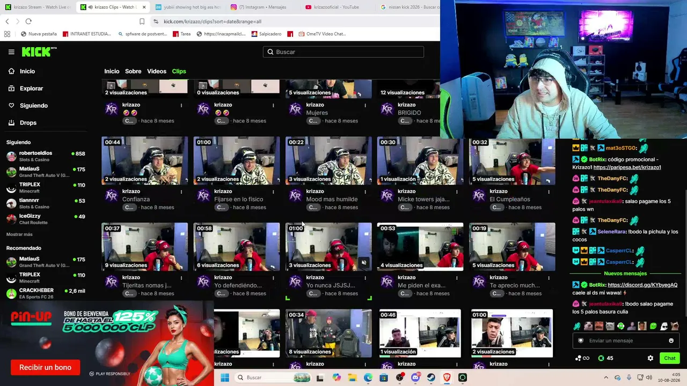Open the Salpicadero bookmark
Image resolution: width=687 pixels, height=386 pixels.
pyautogui.click(x=266, y=34)
